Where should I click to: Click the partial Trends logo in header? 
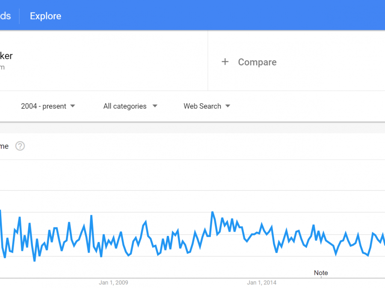click(6, 16)
